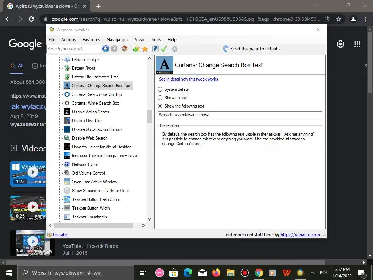Open the View menu
Screen dimensions: 373x280
pos(139,40)
